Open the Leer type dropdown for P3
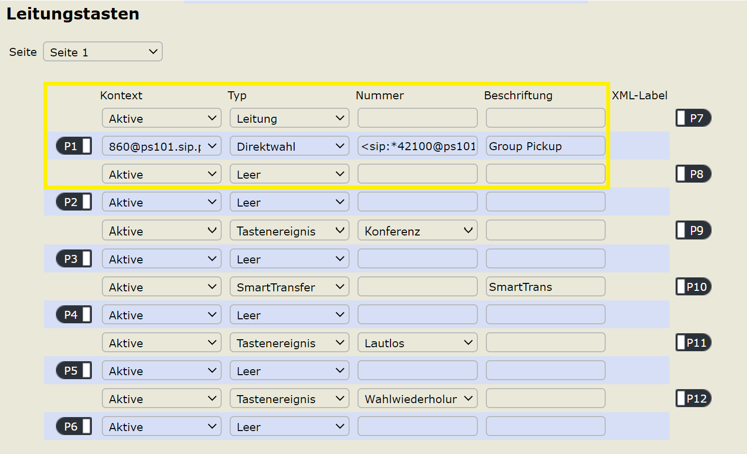The width and height of the screenshot is (747, 454). click(x=290, y=259)
